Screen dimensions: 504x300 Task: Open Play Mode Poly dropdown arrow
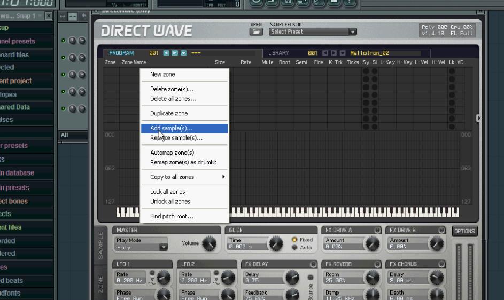tap(164, 247)
